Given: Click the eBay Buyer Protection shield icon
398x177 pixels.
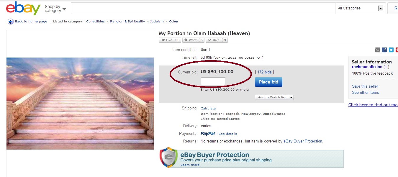Looking at the screenshot, I should point(168,157).
